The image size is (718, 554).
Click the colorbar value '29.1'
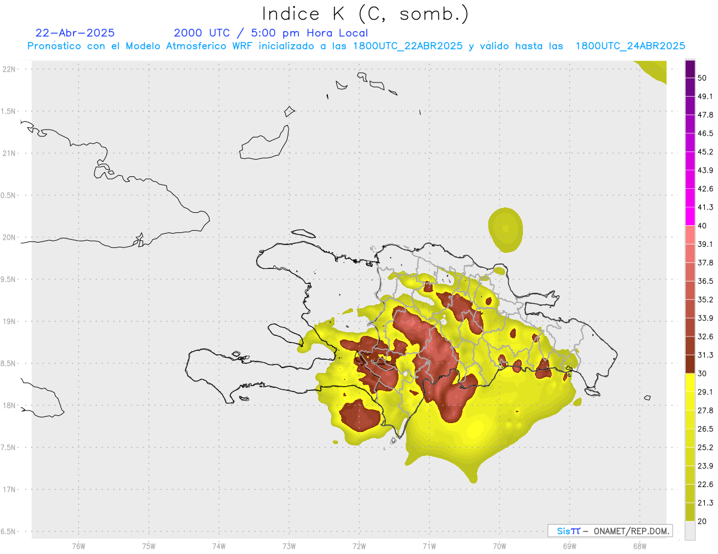[705, 391]
